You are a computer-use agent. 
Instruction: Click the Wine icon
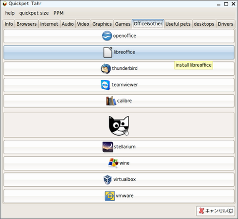113,163
